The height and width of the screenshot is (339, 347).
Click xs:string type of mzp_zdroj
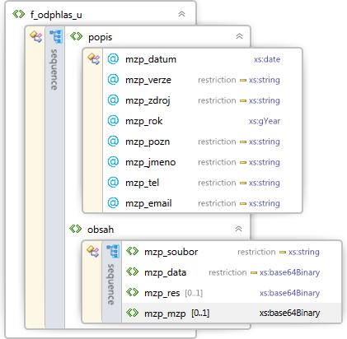click(265, 100)
